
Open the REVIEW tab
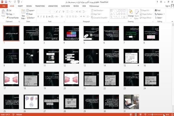point(76,6)
